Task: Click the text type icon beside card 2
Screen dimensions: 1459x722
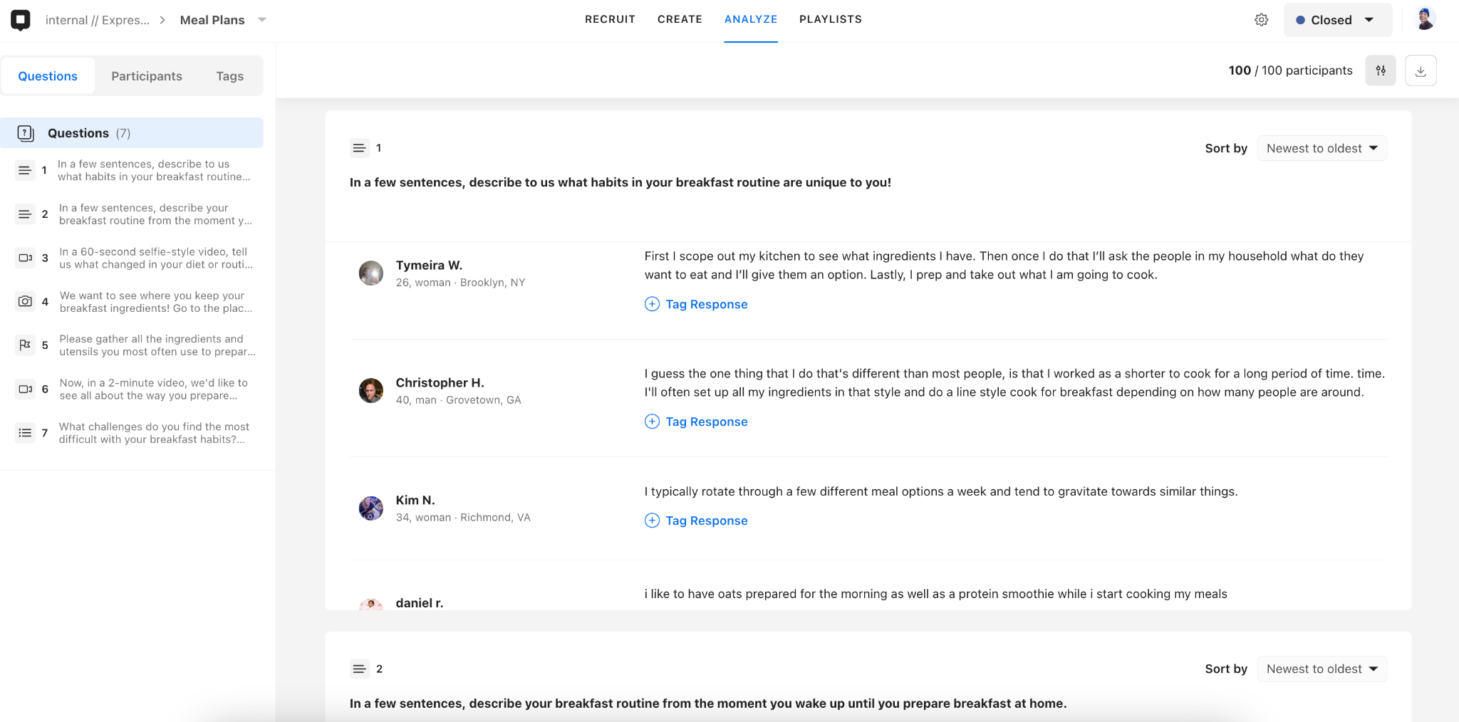Action: pos(359,669)
